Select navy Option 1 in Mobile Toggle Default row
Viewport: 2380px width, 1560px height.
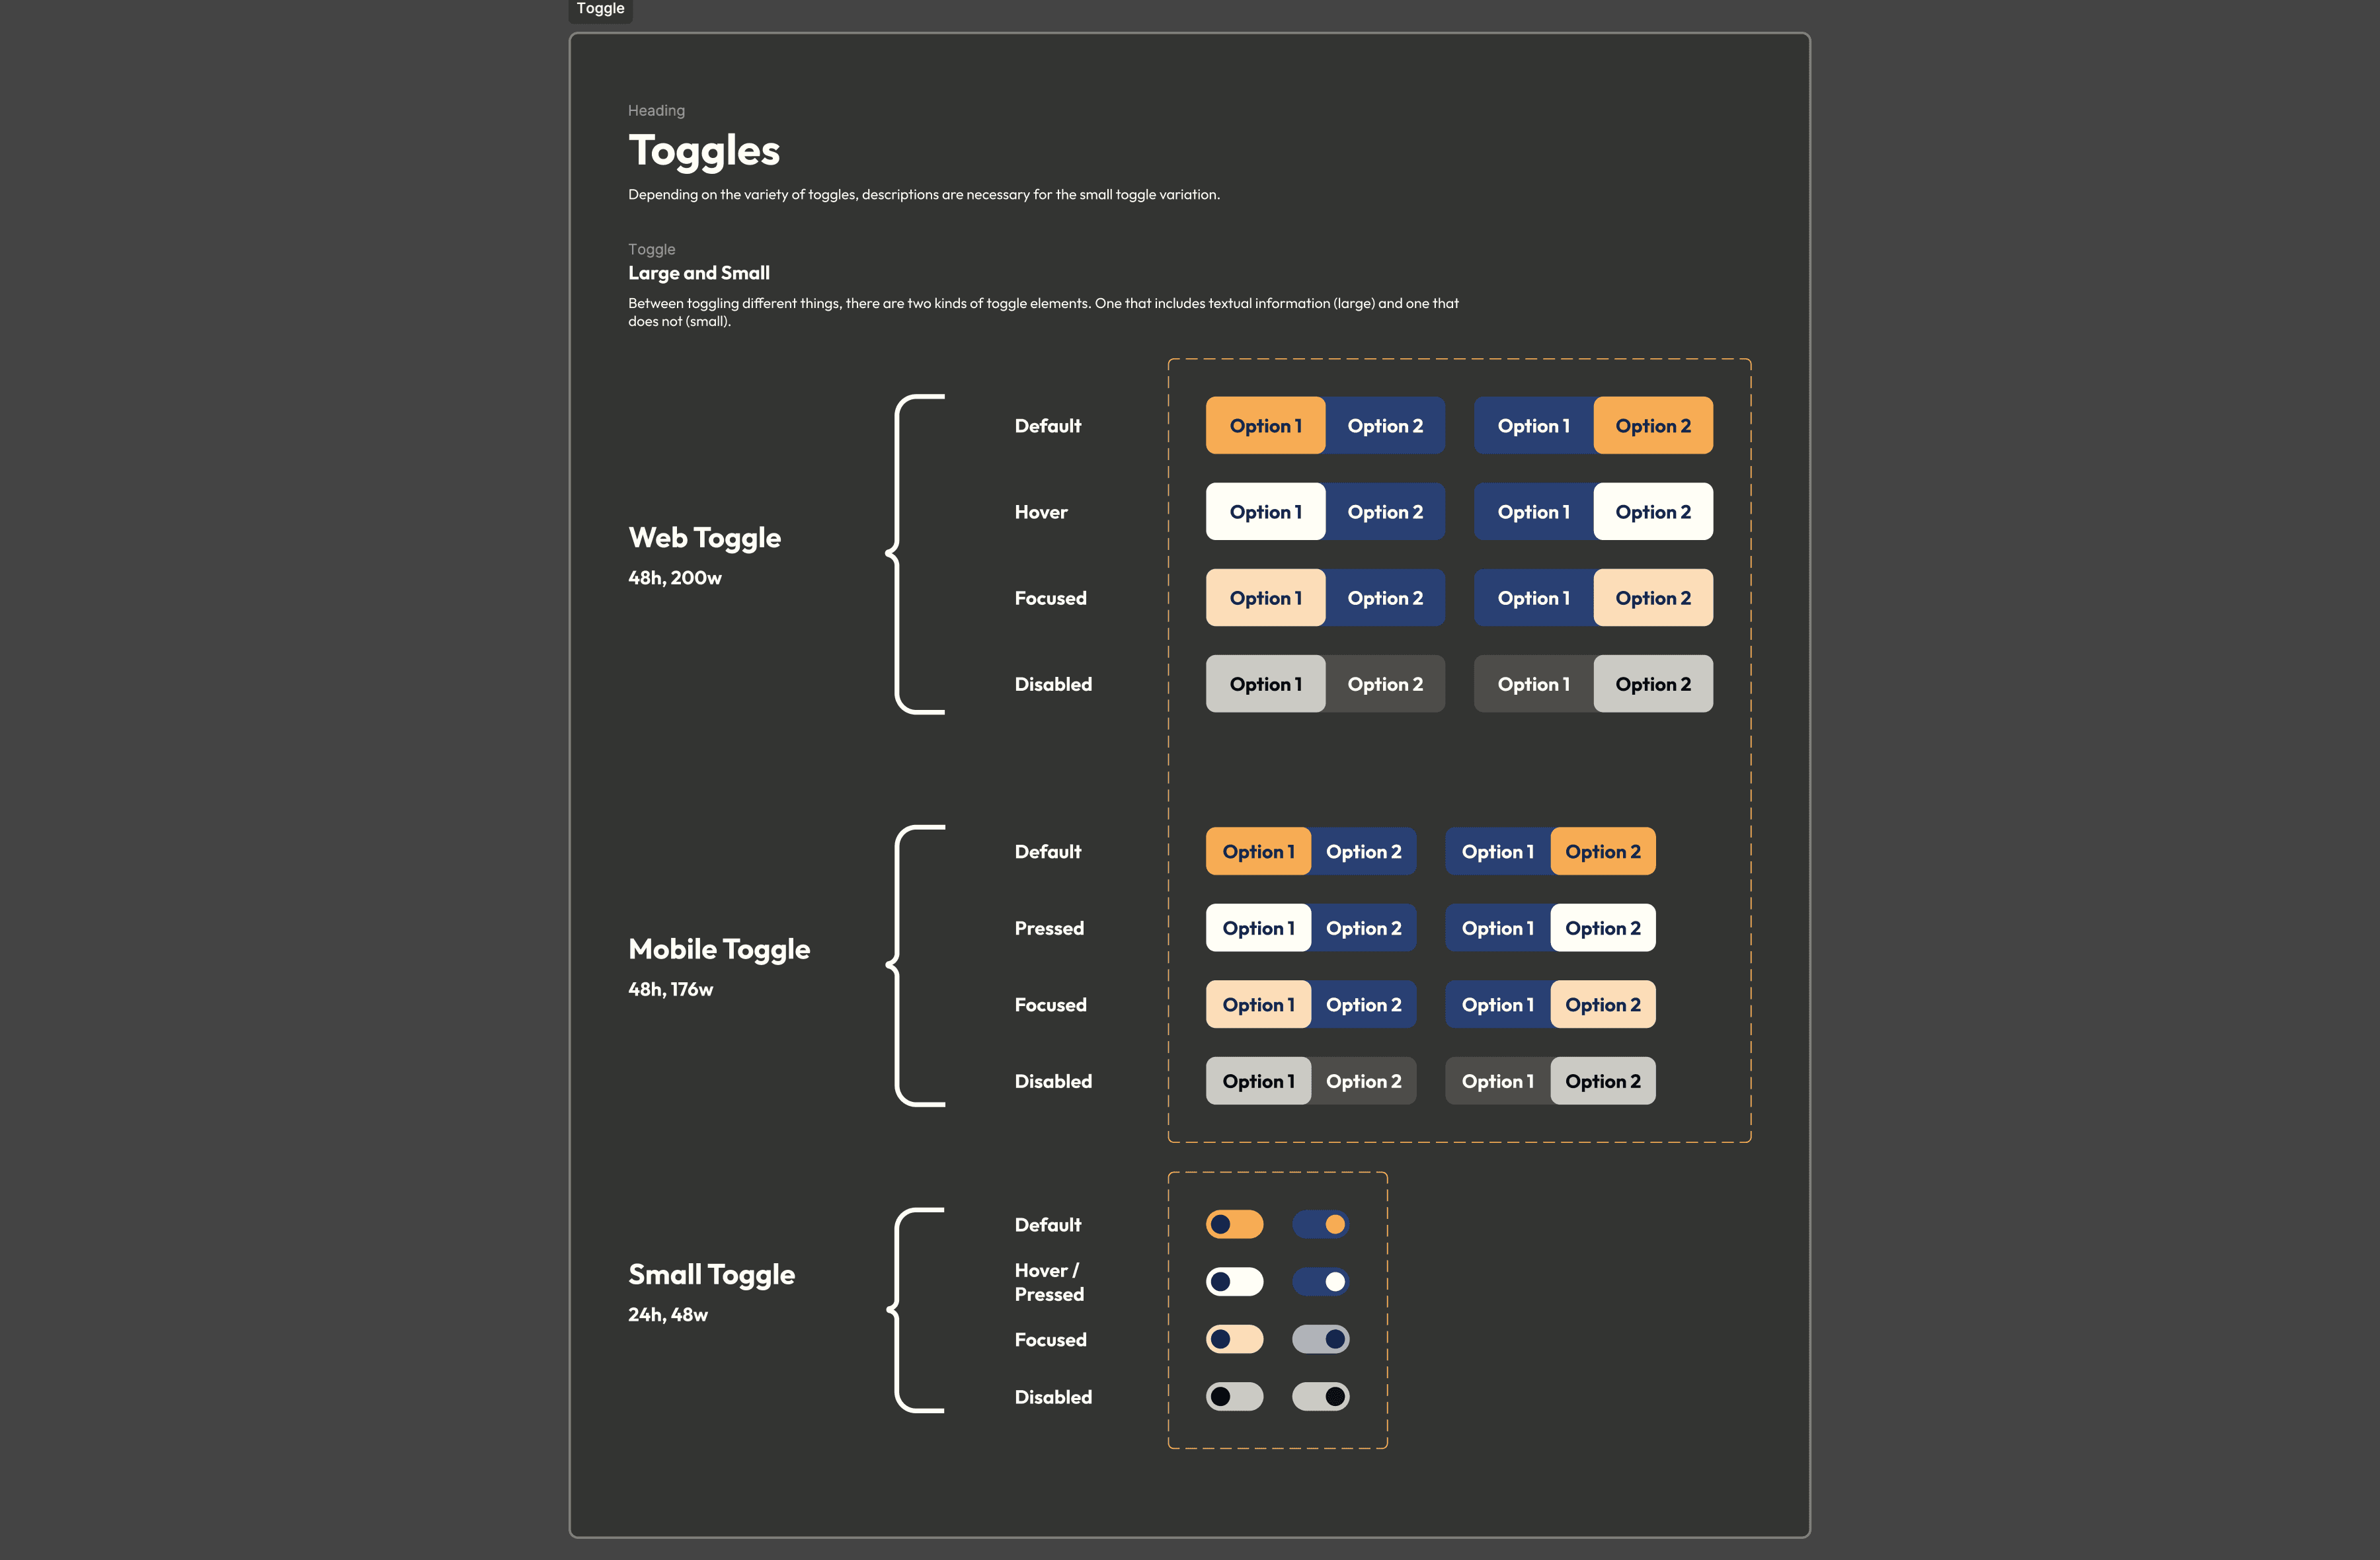coord(1498,852)
